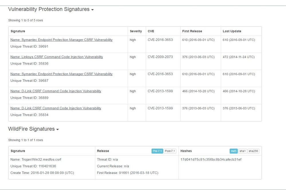This screenshot has height=190, width=286.
Task: Collapse the Vulnerability Protection Signatures section
Action: [x=92, y=10]
